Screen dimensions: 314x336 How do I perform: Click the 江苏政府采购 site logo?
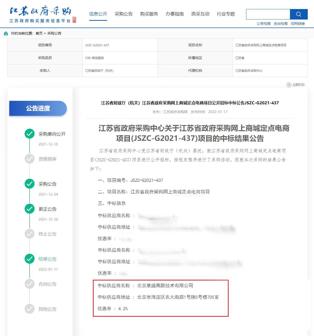point(43,15)
